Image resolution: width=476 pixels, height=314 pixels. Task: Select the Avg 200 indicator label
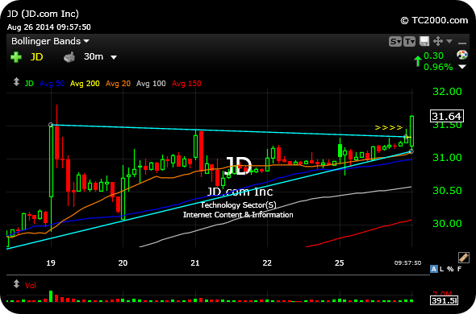pos(85,84)
